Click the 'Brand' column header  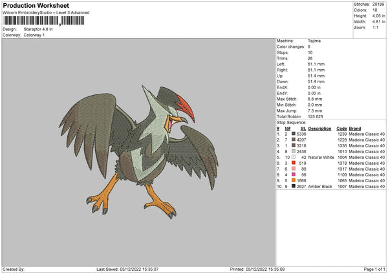355,129
